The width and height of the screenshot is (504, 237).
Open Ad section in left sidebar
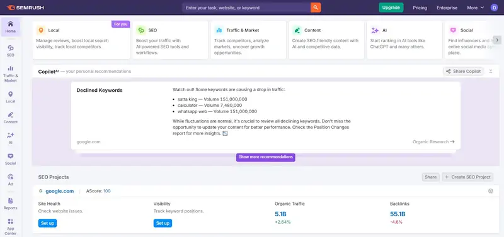(10, 180)
